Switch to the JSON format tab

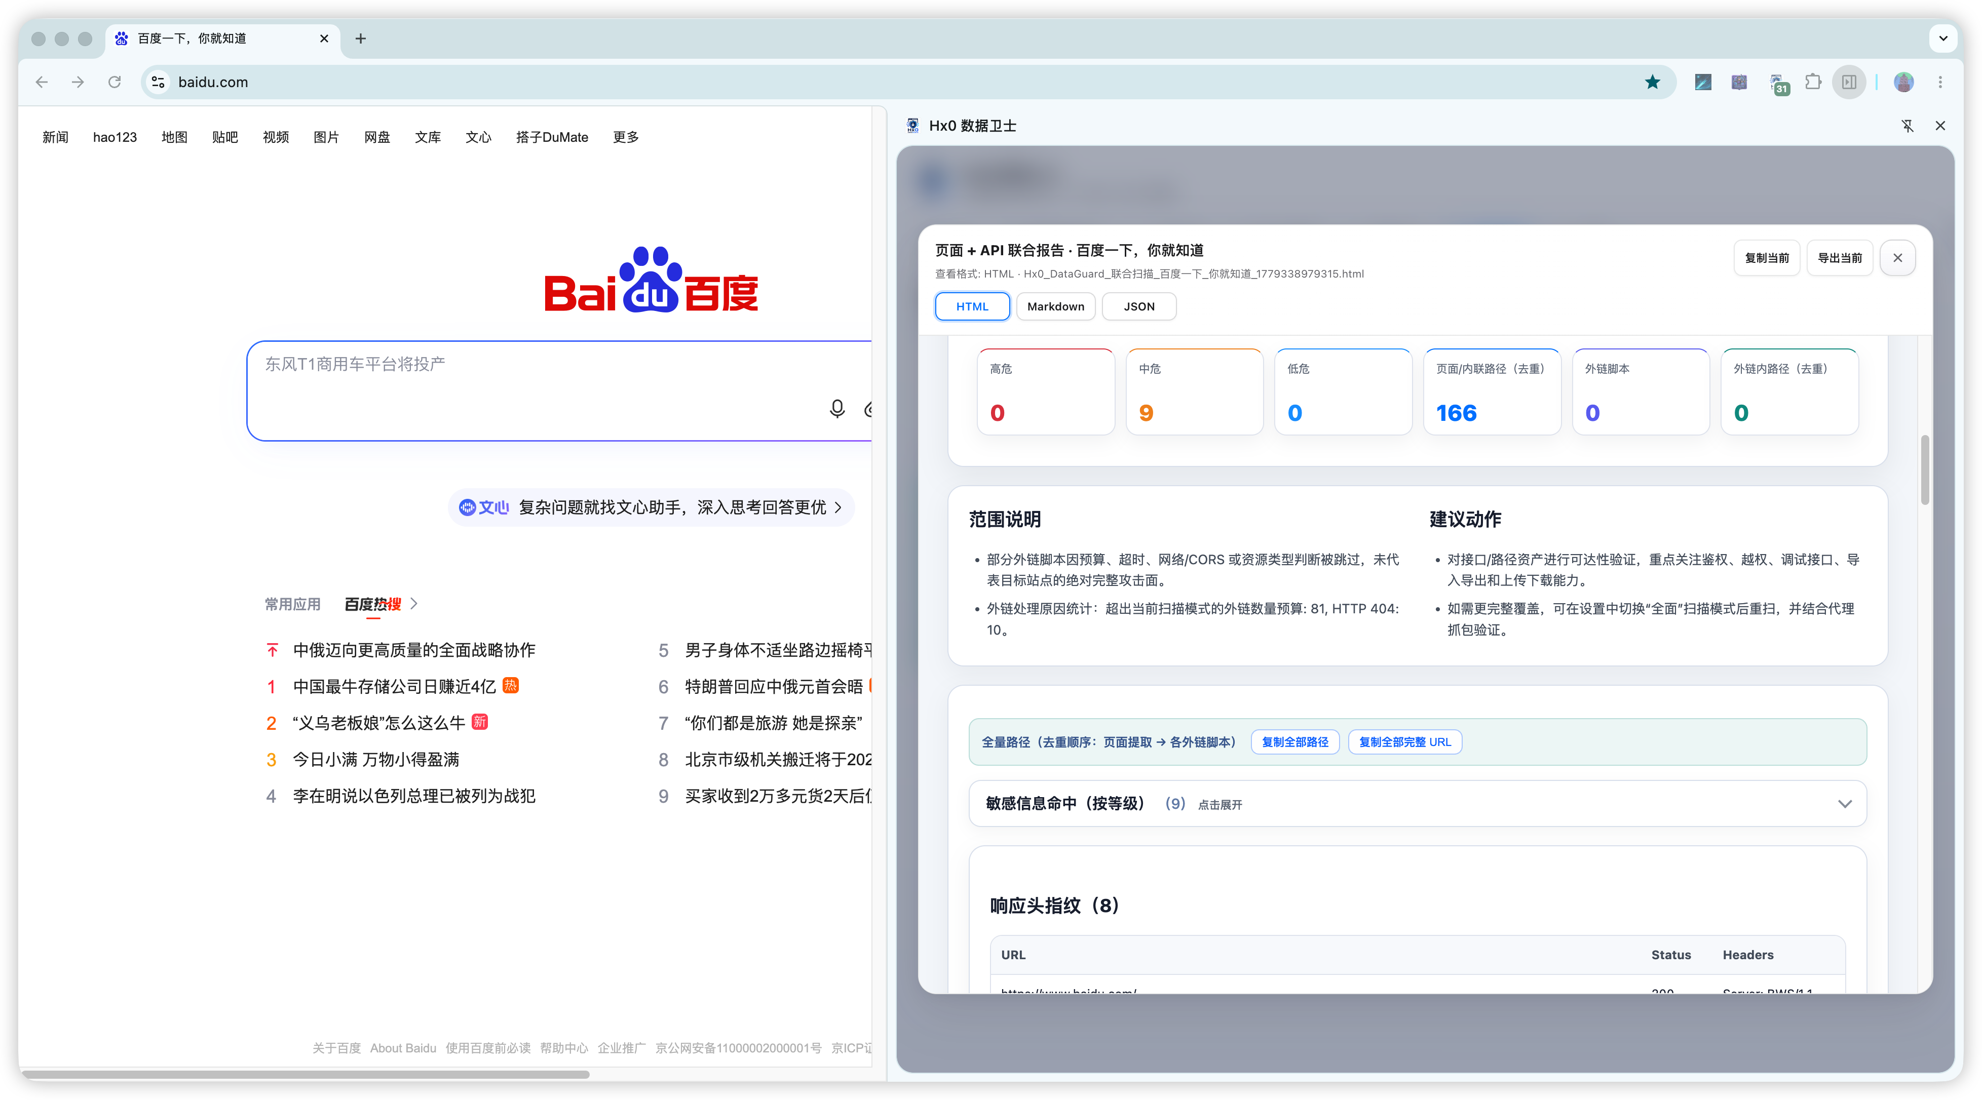[1139, 306]
